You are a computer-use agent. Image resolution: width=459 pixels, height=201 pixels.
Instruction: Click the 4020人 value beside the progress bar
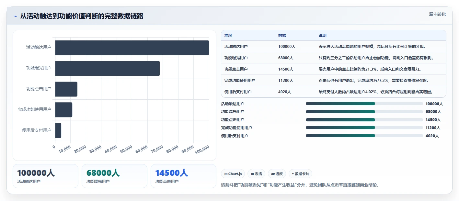click(x=432, y=136)
